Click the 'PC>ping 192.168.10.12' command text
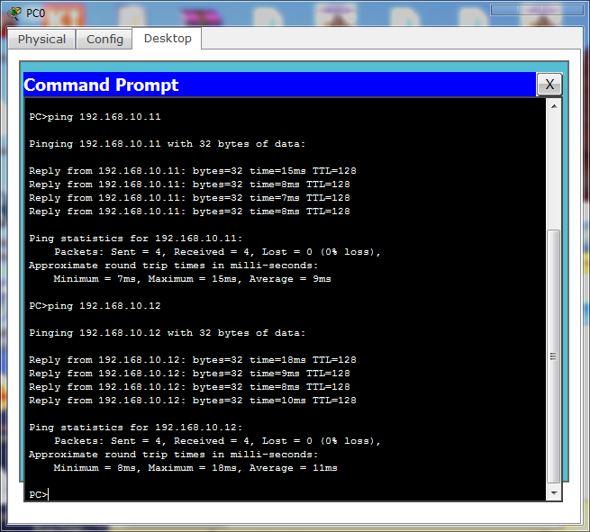The image size is (590, 532). pyautogui.click(x=95, y=306)
